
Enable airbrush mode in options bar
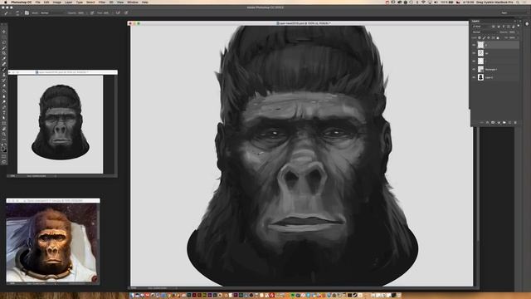click(118, 13)
